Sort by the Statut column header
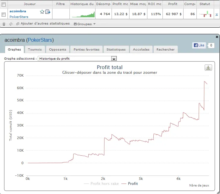Viewport: 220px width, 194px height. click(x=205, y=4)
